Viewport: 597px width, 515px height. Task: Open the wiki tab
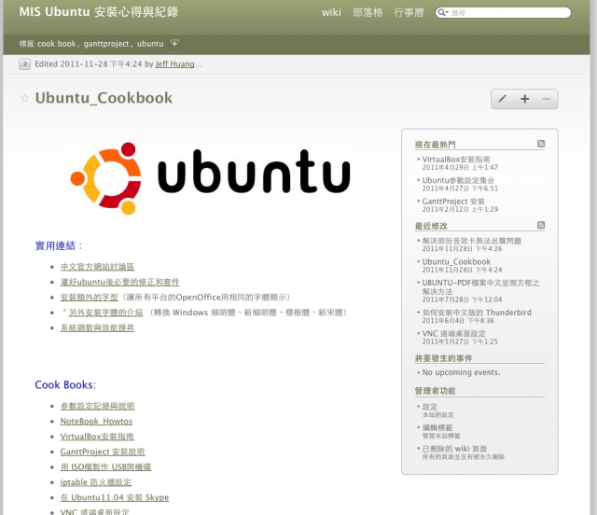click(331, 12)
